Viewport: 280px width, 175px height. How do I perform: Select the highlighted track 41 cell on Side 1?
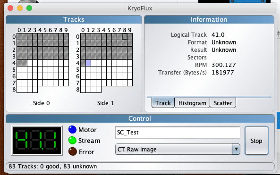(88, 63)
